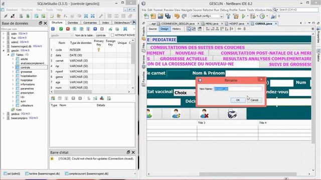Image resolution: width=321 pixels, height=180 pixels.
Task: Undock the Base de données panel
Action: tap(40, 23)
